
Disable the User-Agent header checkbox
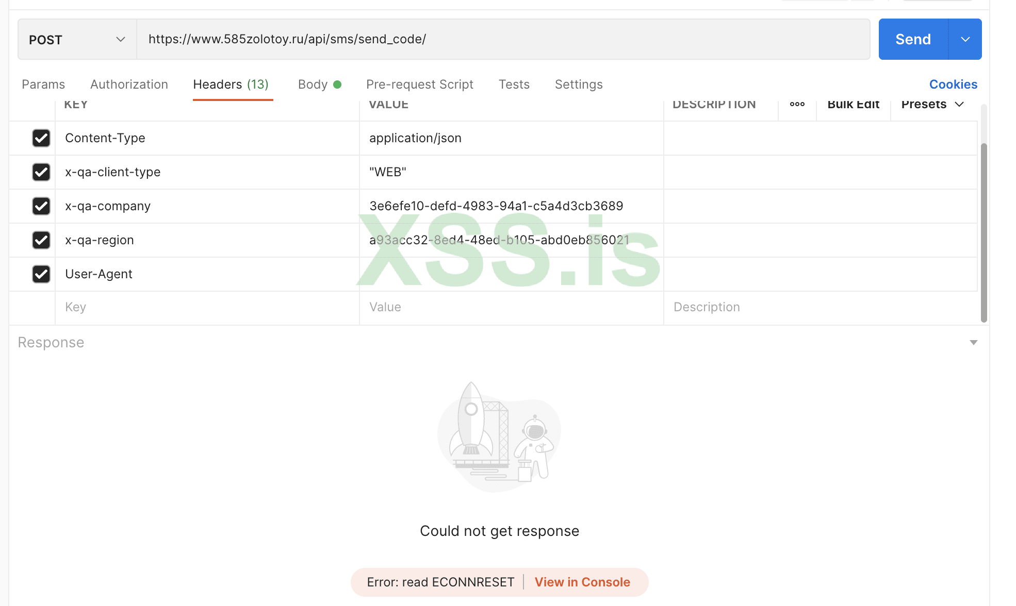[41, 274]
